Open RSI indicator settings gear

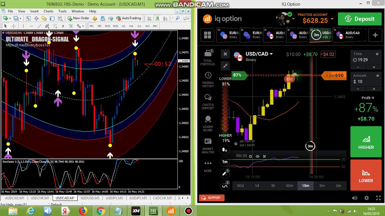251,156
